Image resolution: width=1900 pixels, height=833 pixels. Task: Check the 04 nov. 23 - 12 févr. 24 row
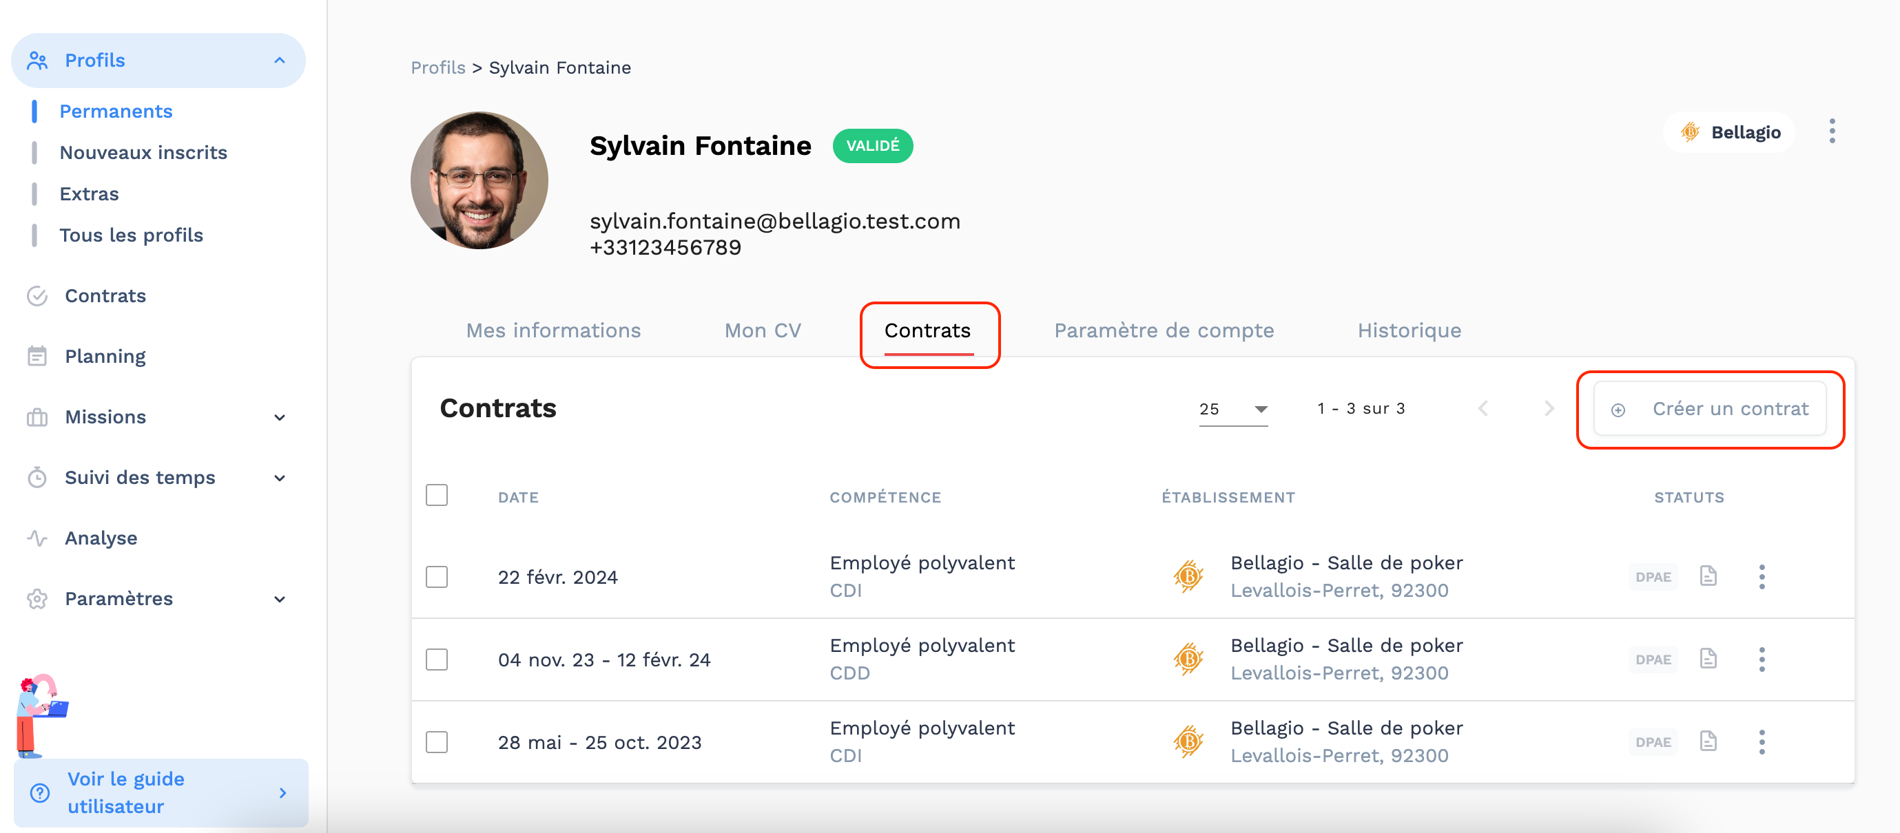(437, 659)
